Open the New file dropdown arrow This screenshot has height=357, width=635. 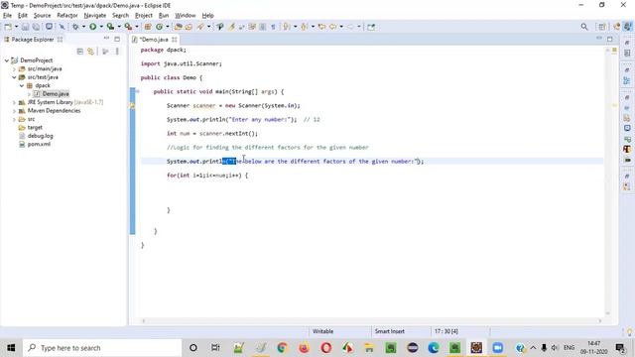point(16,27)
